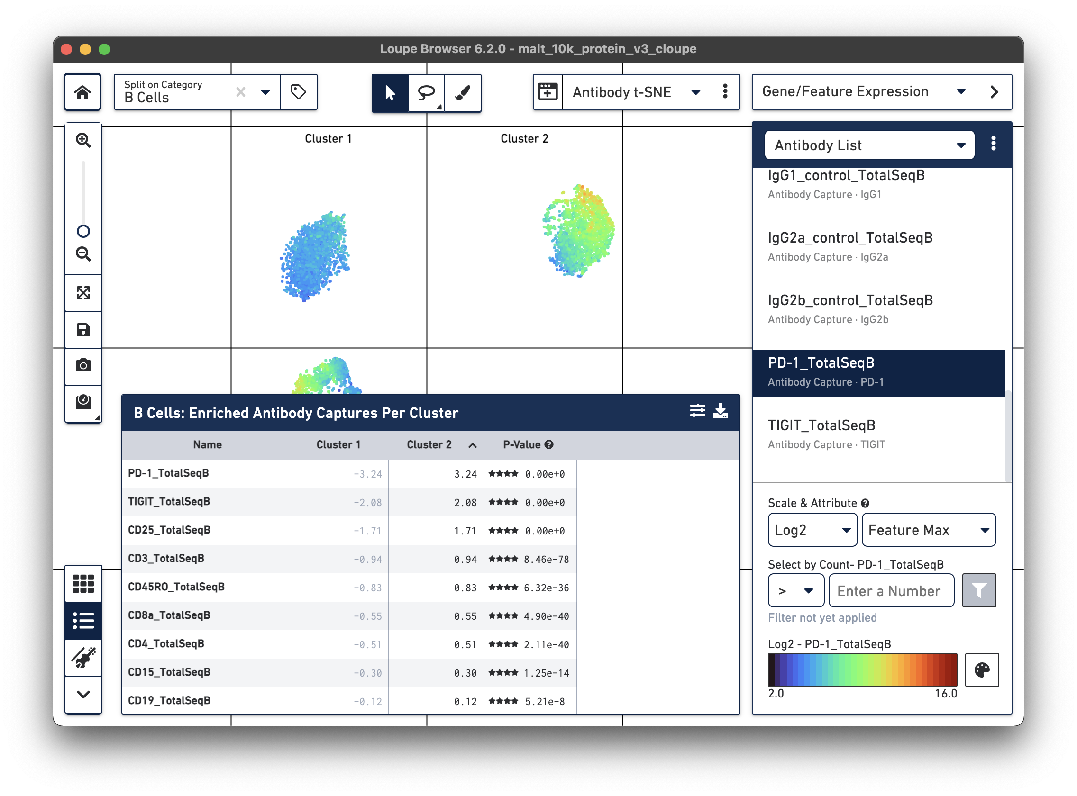The width and height of the screenshot is (1077, 796).
Task: Clear the B Cells split category
Action: 240,91
